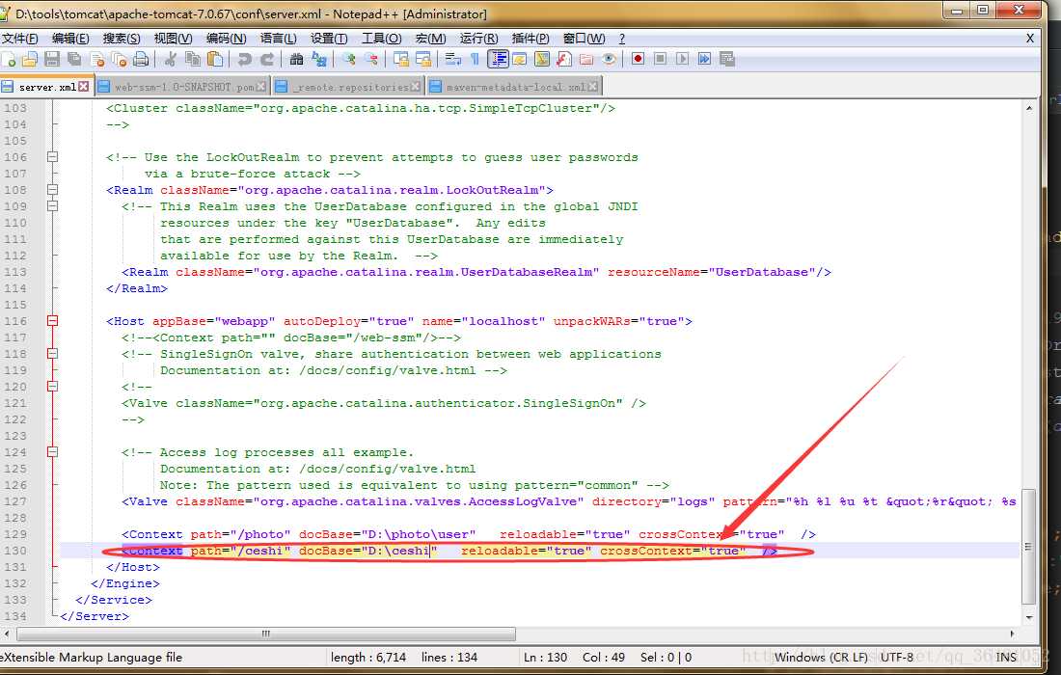The image size is (1061, 675).
Task: Click the vertical scrollbar up arrow
Action: 1028,108
